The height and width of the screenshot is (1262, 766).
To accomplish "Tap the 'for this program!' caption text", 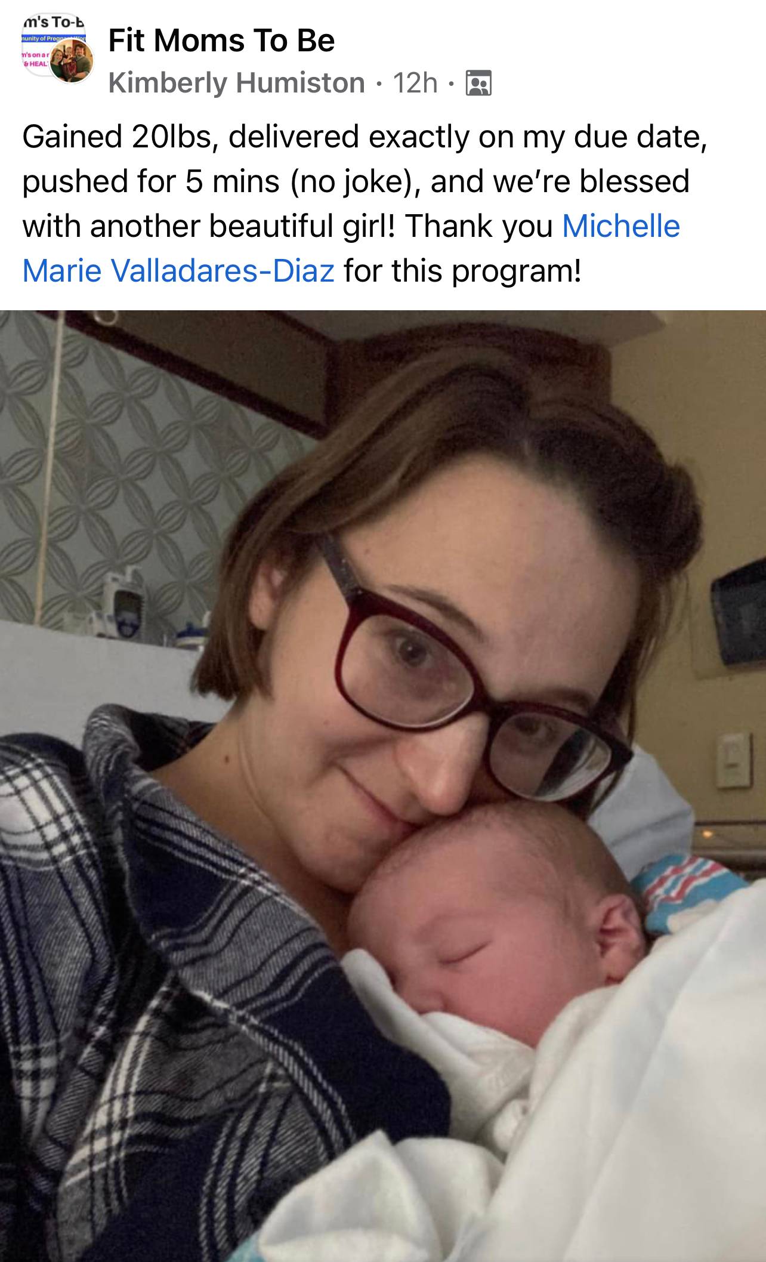I will 462,271.
